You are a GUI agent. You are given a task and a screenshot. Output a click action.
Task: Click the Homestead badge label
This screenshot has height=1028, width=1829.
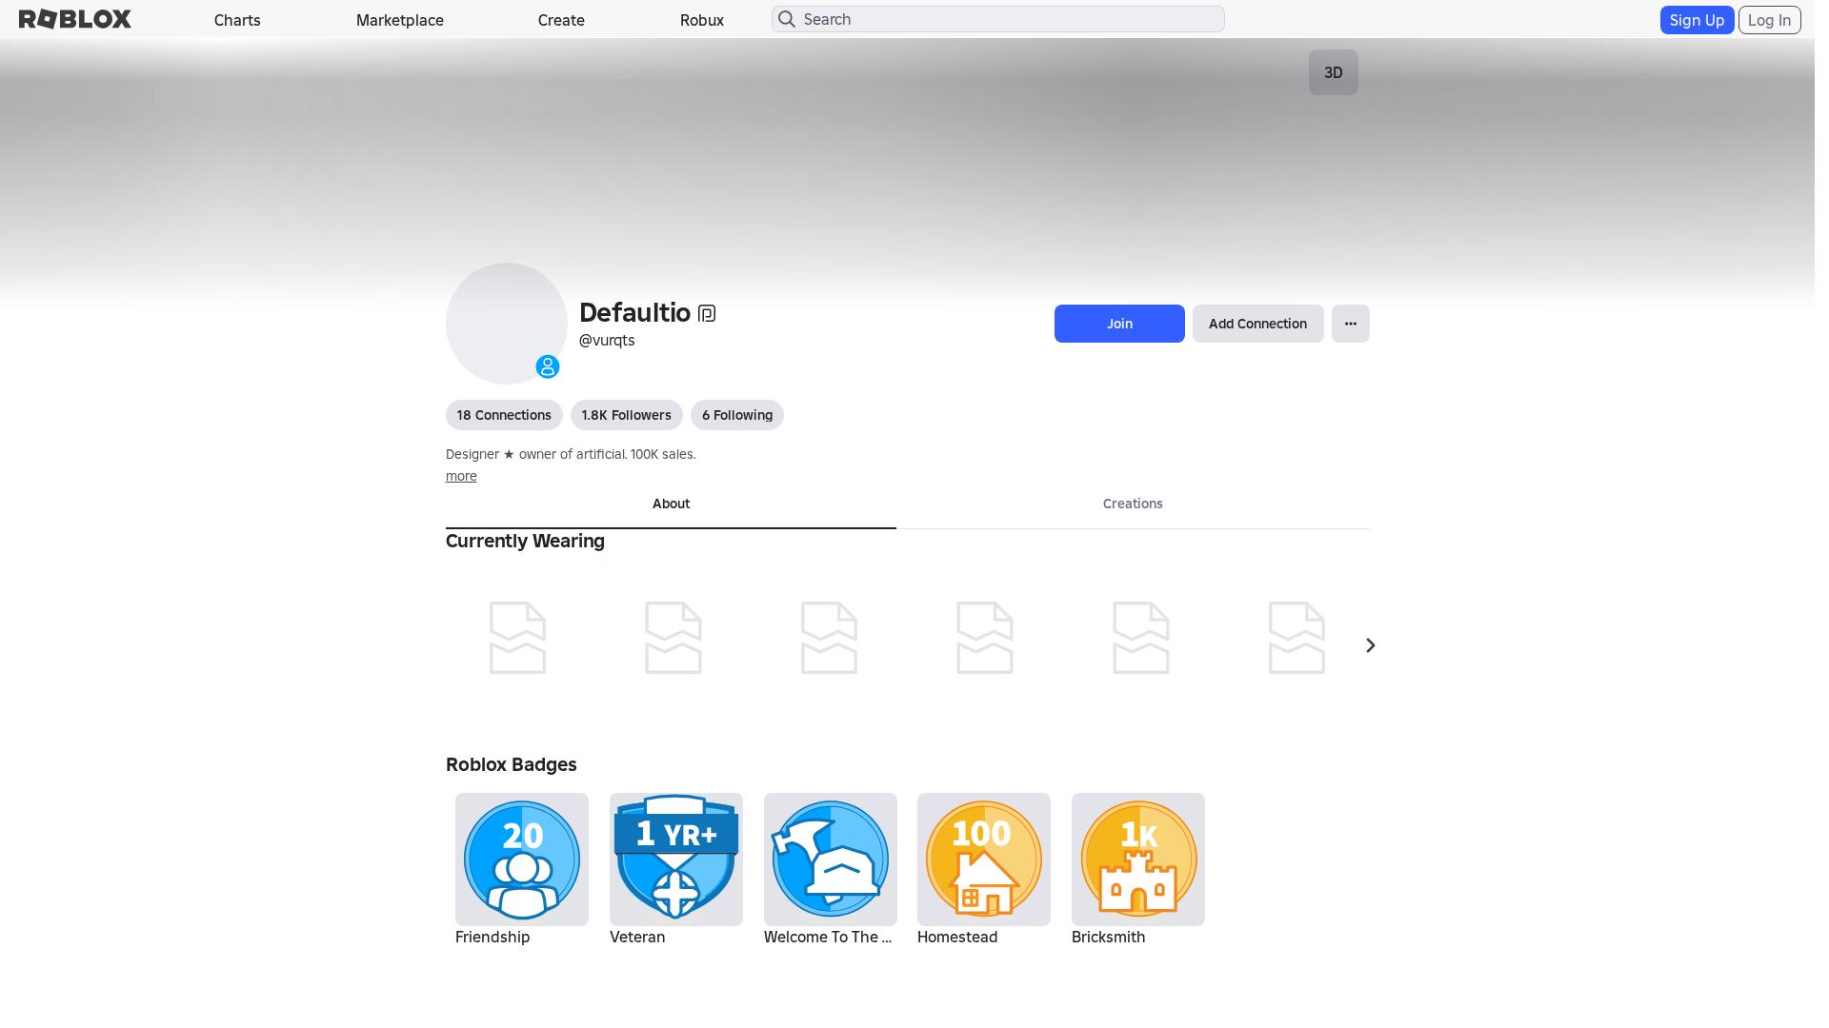pos(957,937)
